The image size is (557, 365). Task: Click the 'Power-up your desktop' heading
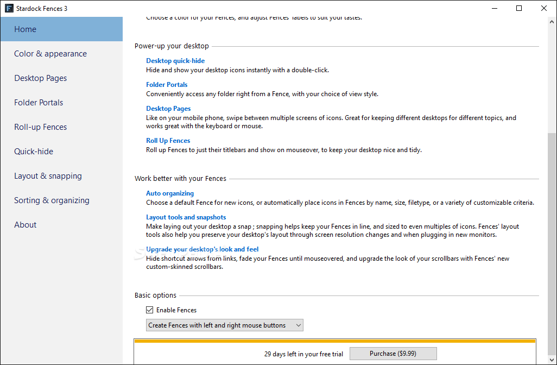tap(172, 46)
